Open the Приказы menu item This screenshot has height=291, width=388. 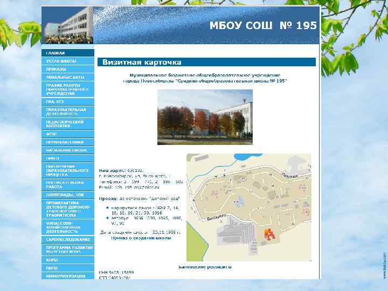68,70
